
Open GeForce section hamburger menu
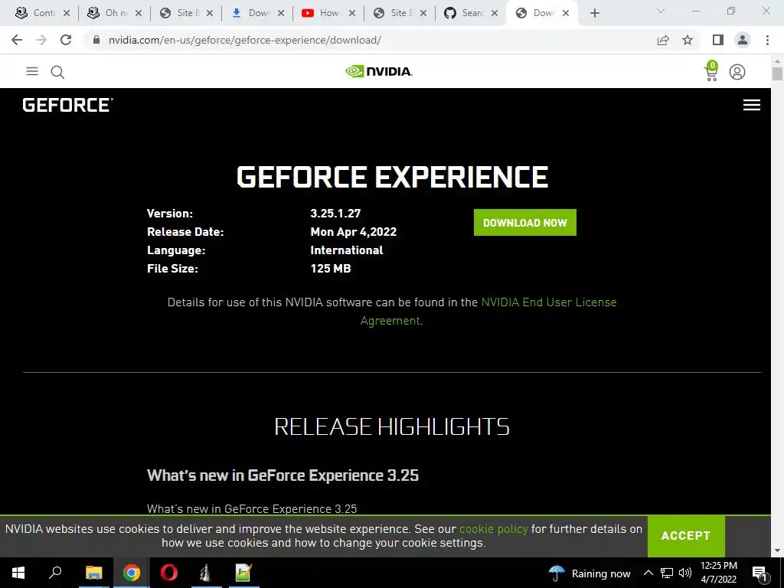[x=752, y=105]
